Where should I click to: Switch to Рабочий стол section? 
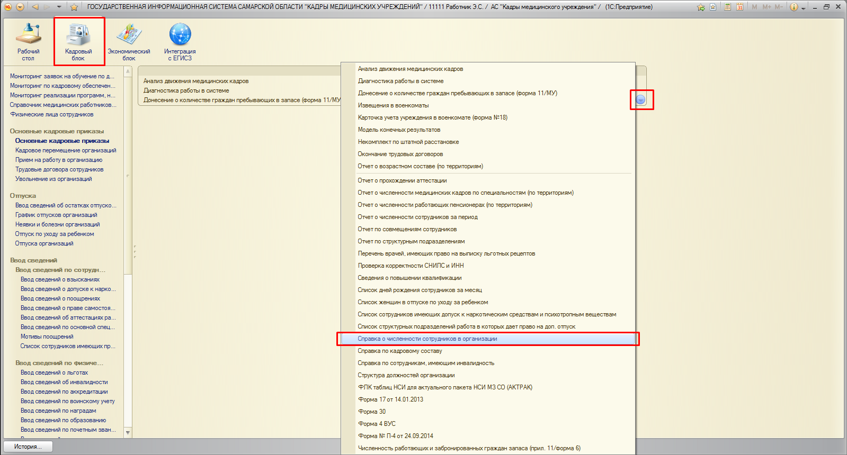[29, 40]
